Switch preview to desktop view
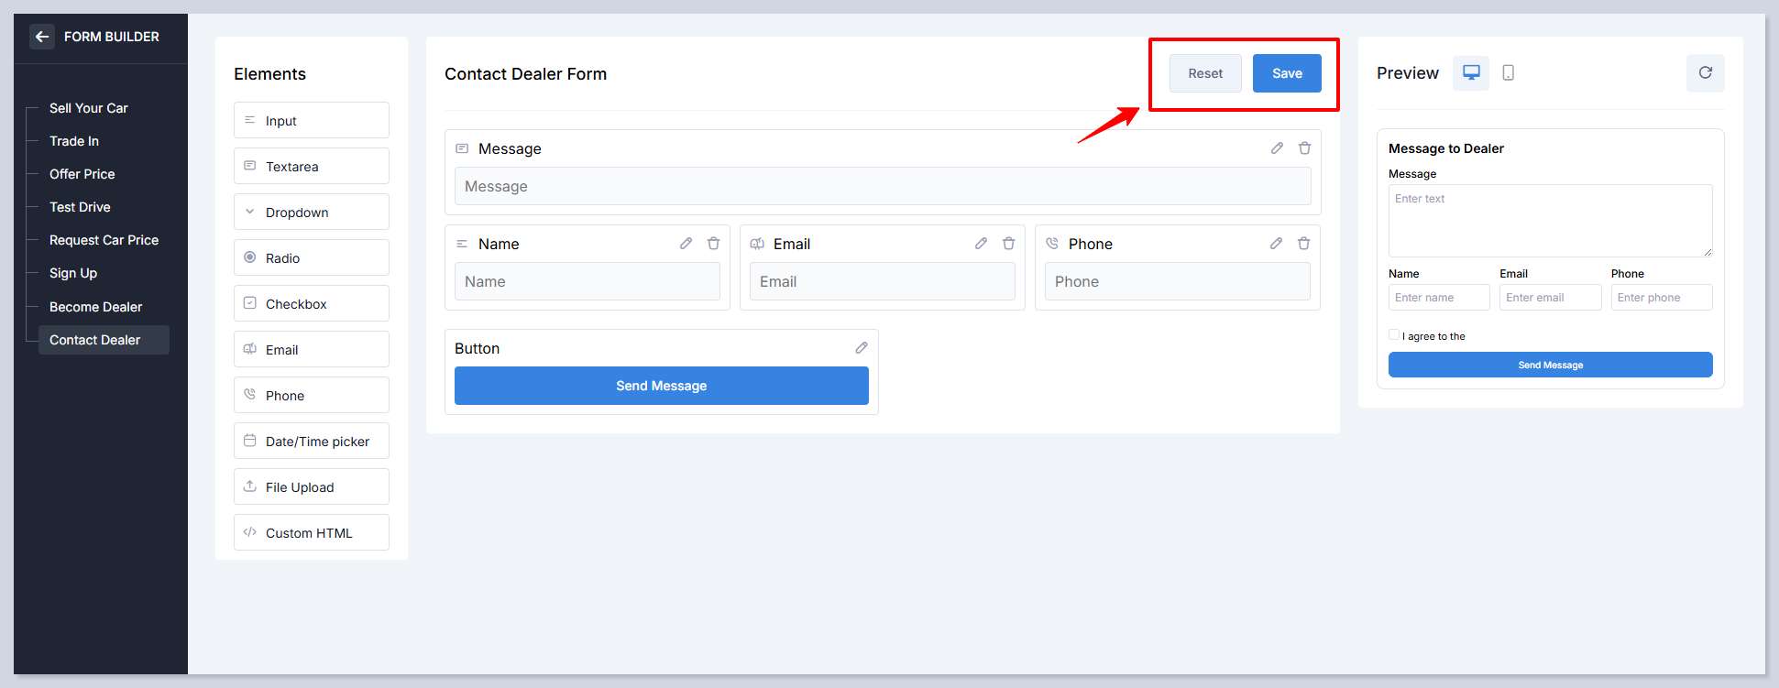Image resolution: width=1779 pixels, height=688 pixels. 1470,73
